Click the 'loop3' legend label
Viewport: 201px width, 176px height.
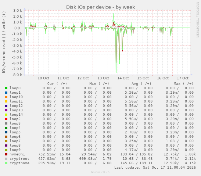click(x=15, y=123)
